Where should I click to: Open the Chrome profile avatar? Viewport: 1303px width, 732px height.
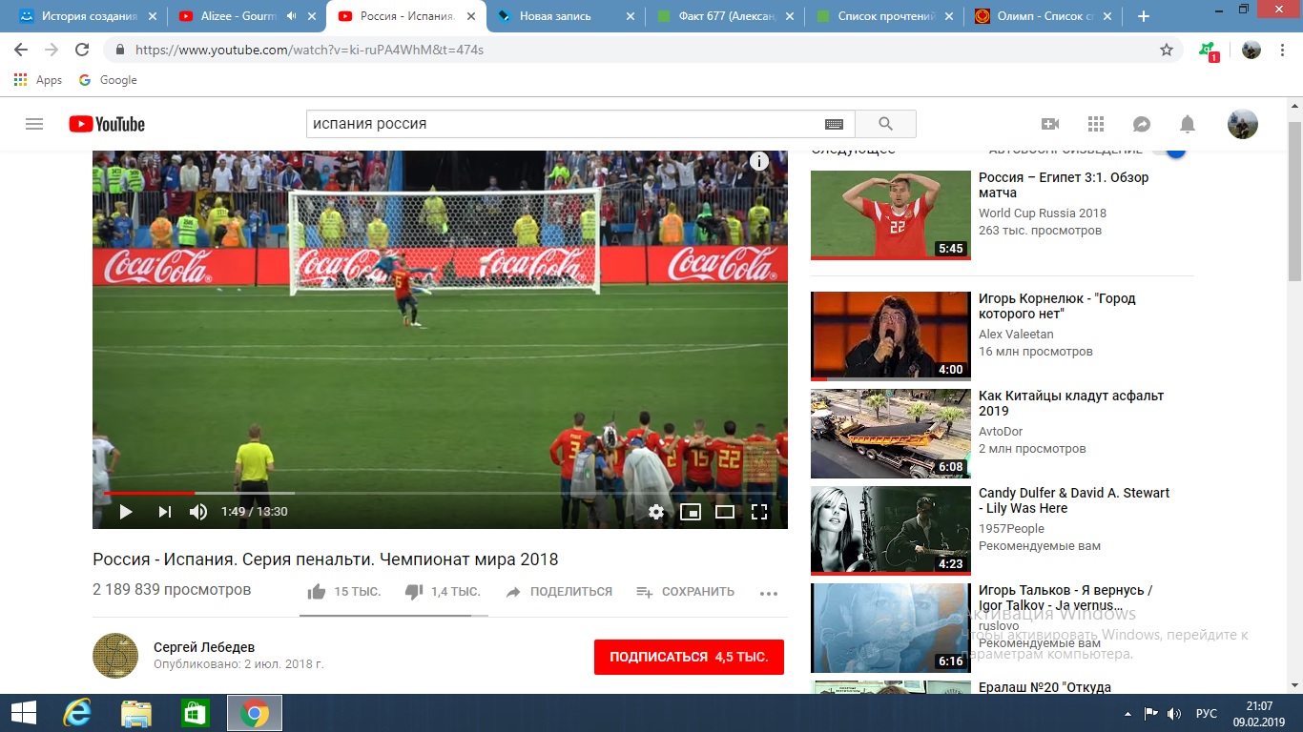click(1251, 50)
